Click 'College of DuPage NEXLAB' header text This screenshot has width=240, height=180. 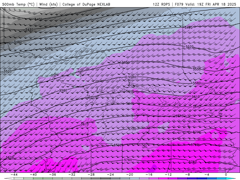click(86, 4)
